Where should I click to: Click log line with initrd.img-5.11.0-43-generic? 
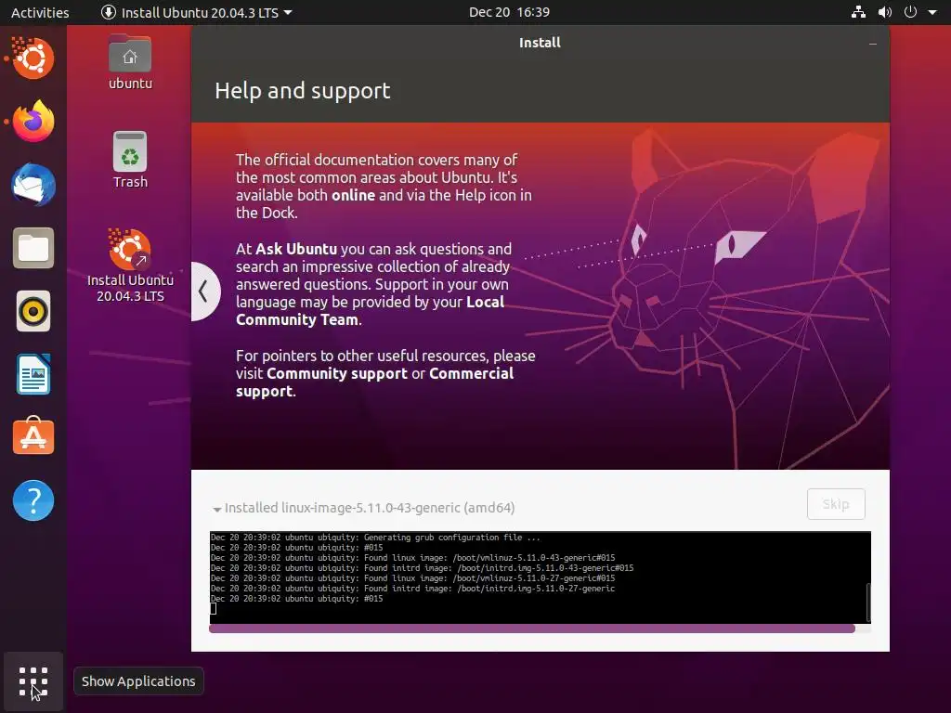[423, 568]
